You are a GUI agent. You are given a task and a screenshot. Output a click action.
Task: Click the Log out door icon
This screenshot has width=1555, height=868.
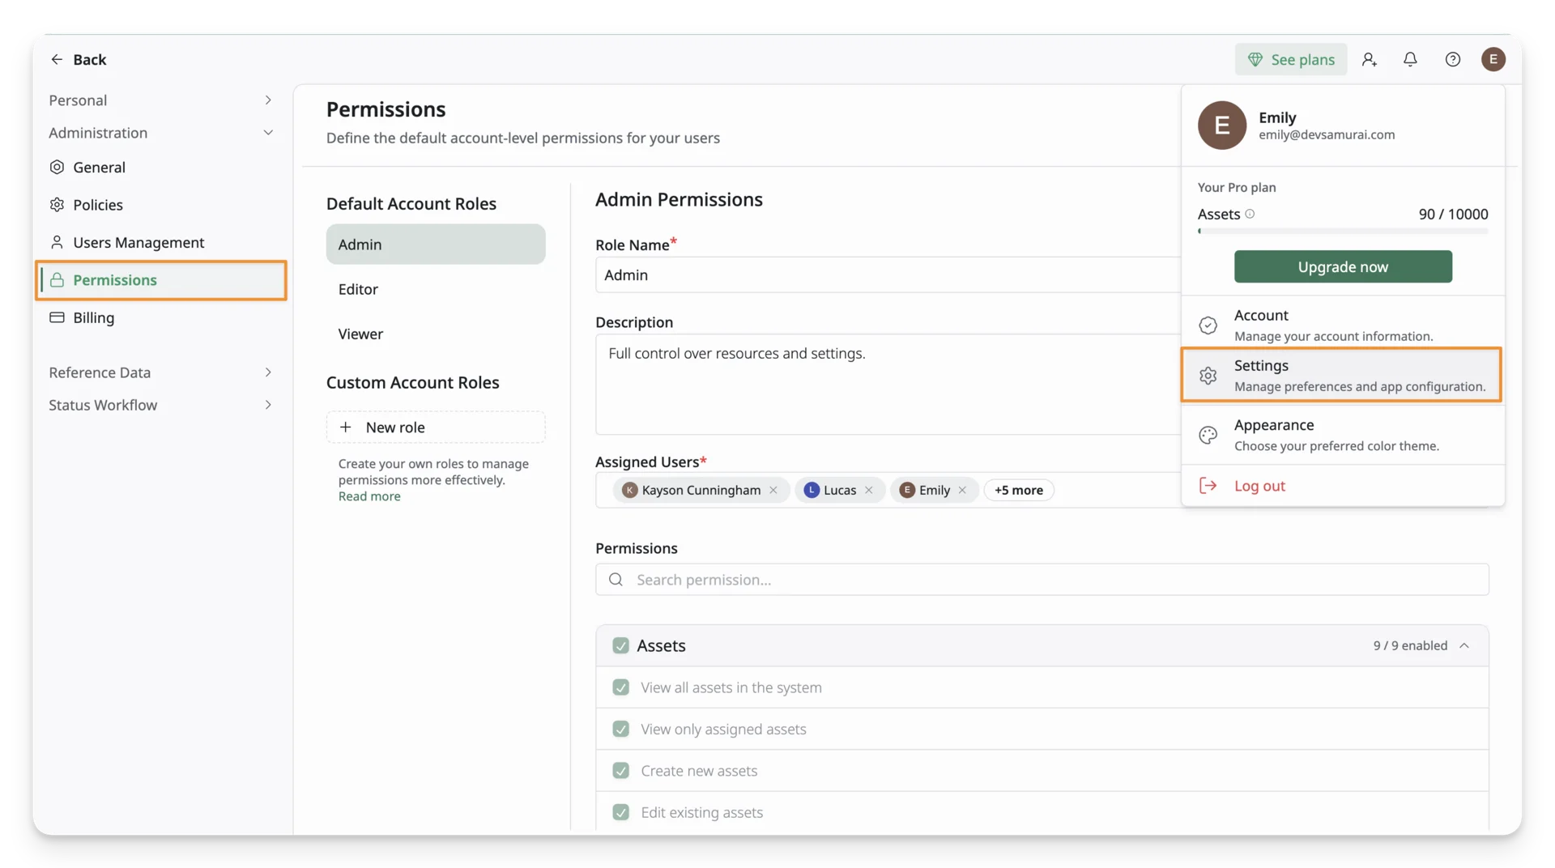[1208, 485]
